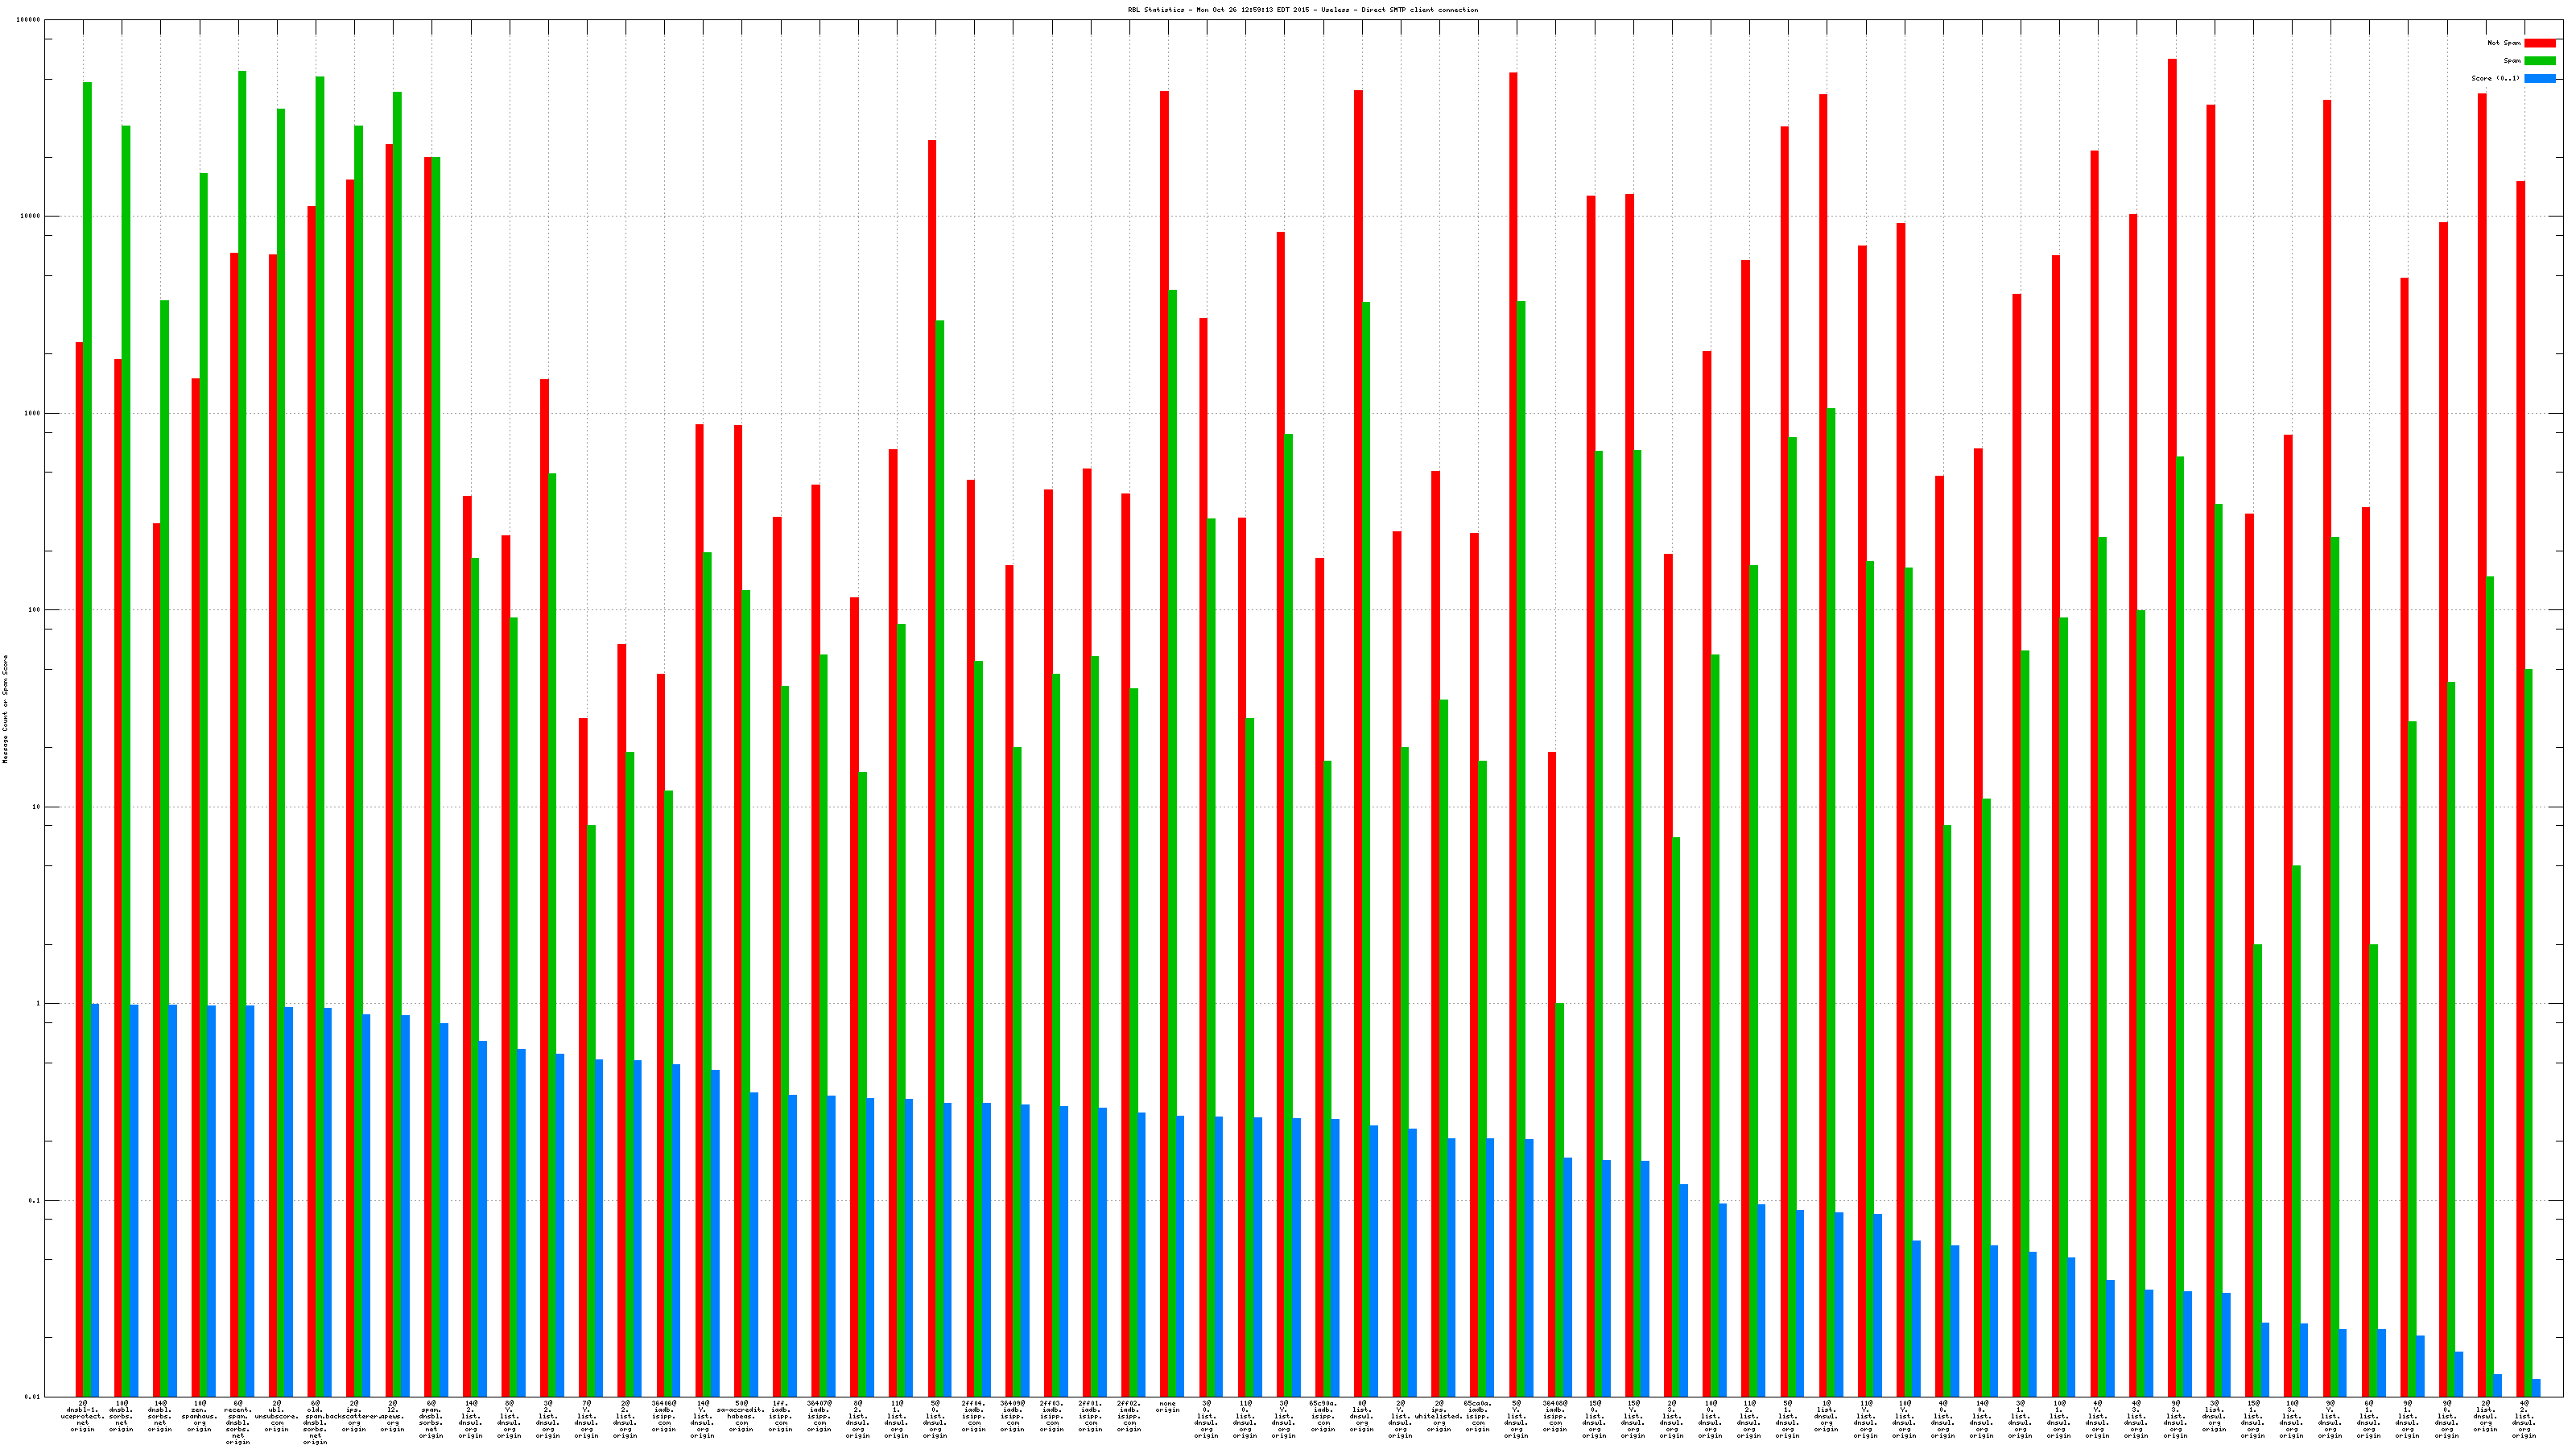2576x1449 pixels.
Task: Select the 'Not Spam' legend label
Action: (x=2504, y=43)
